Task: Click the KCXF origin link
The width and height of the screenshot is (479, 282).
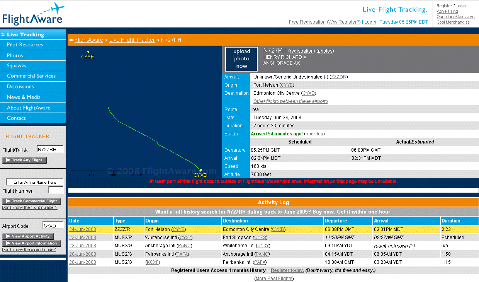Action: tap(153, 262)
